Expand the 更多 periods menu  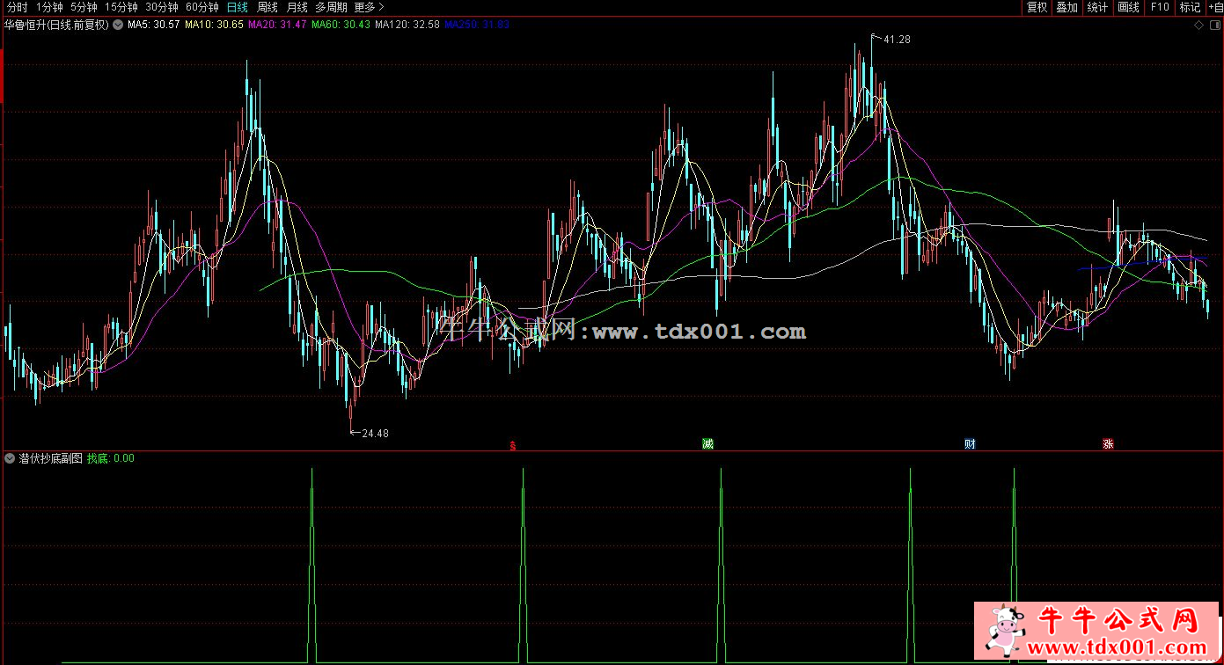pyautogui.click(x=369, y=7)
